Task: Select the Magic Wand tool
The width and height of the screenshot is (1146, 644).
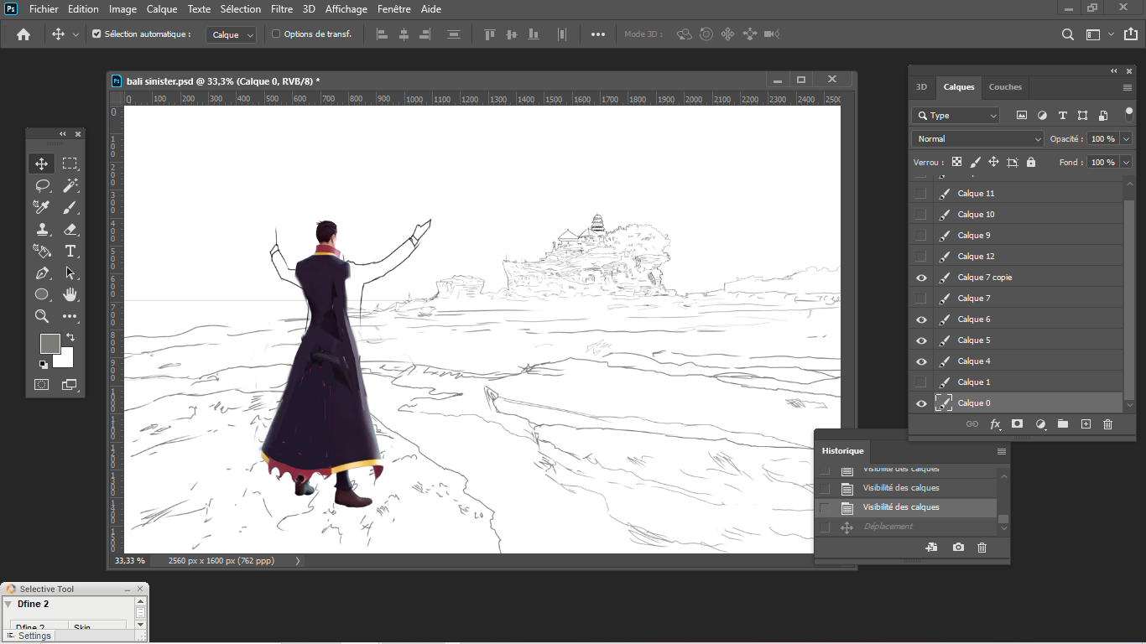Action: [70, 185]
